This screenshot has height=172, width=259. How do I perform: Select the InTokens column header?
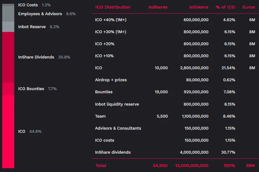[x=199, y=7]
